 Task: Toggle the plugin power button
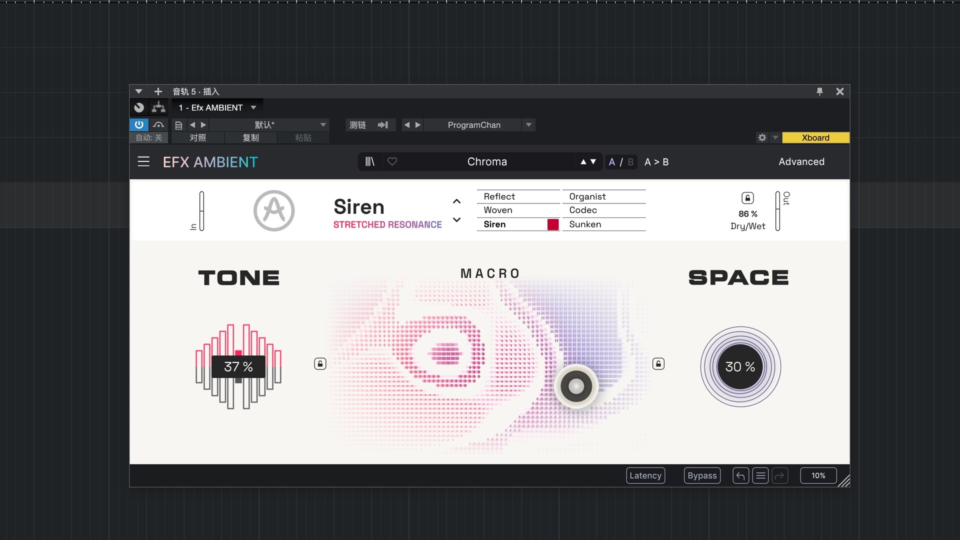pyautogui.click(x=139, y=124)
